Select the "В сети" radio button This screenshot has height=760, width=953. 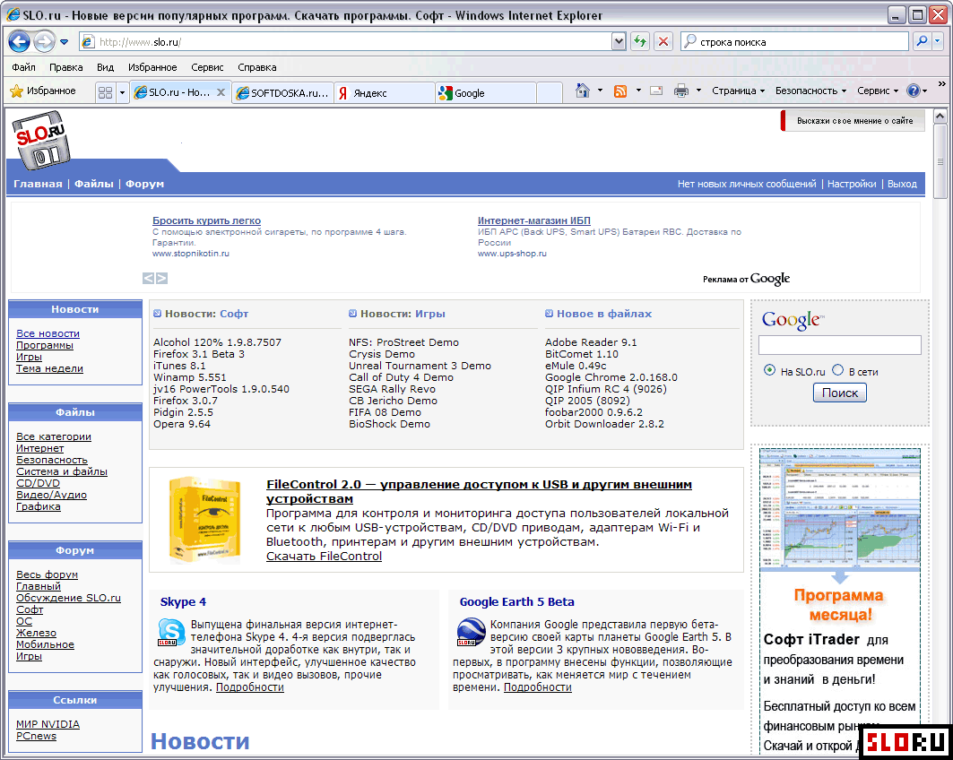838,370
